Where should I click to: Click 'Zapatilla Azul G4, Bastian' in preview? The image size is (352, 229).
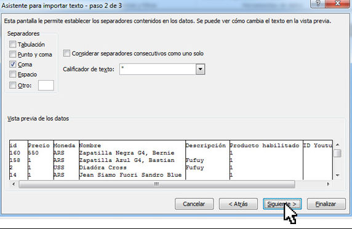coord(127,160)
